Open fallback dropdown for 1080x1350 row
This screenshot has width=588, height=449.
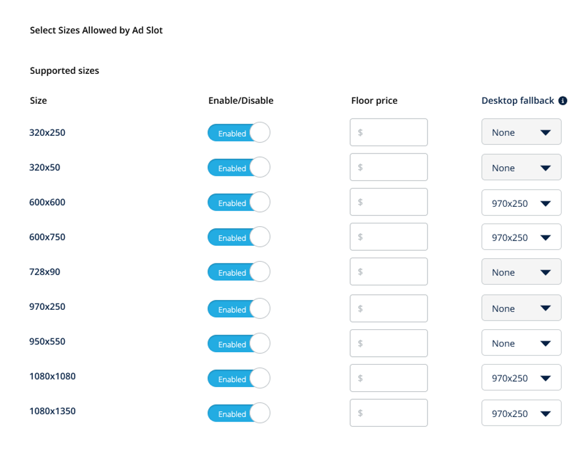coord(521,413)
